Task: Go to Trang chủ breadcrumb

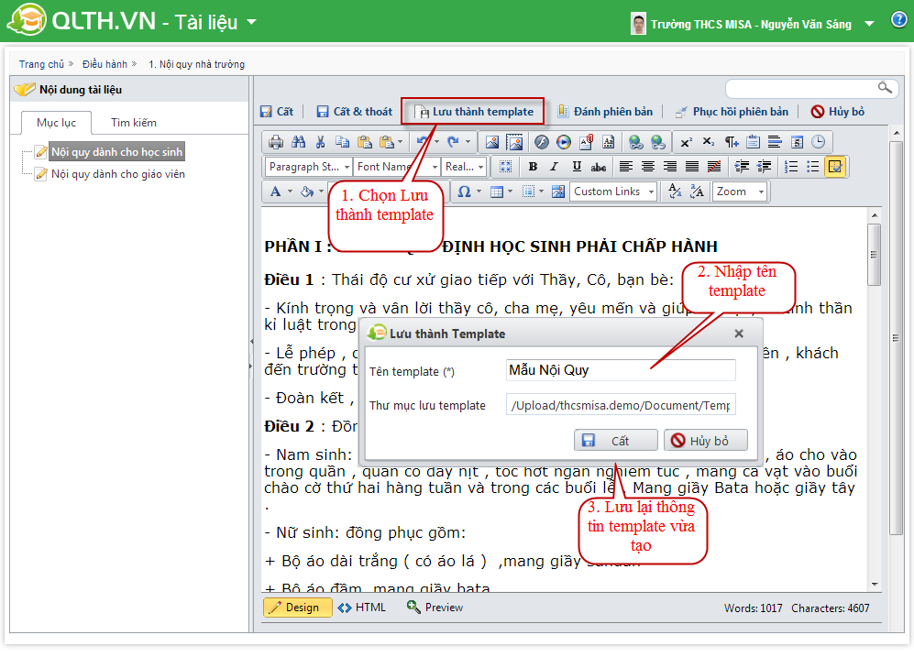Action: [x=41, y=64]
